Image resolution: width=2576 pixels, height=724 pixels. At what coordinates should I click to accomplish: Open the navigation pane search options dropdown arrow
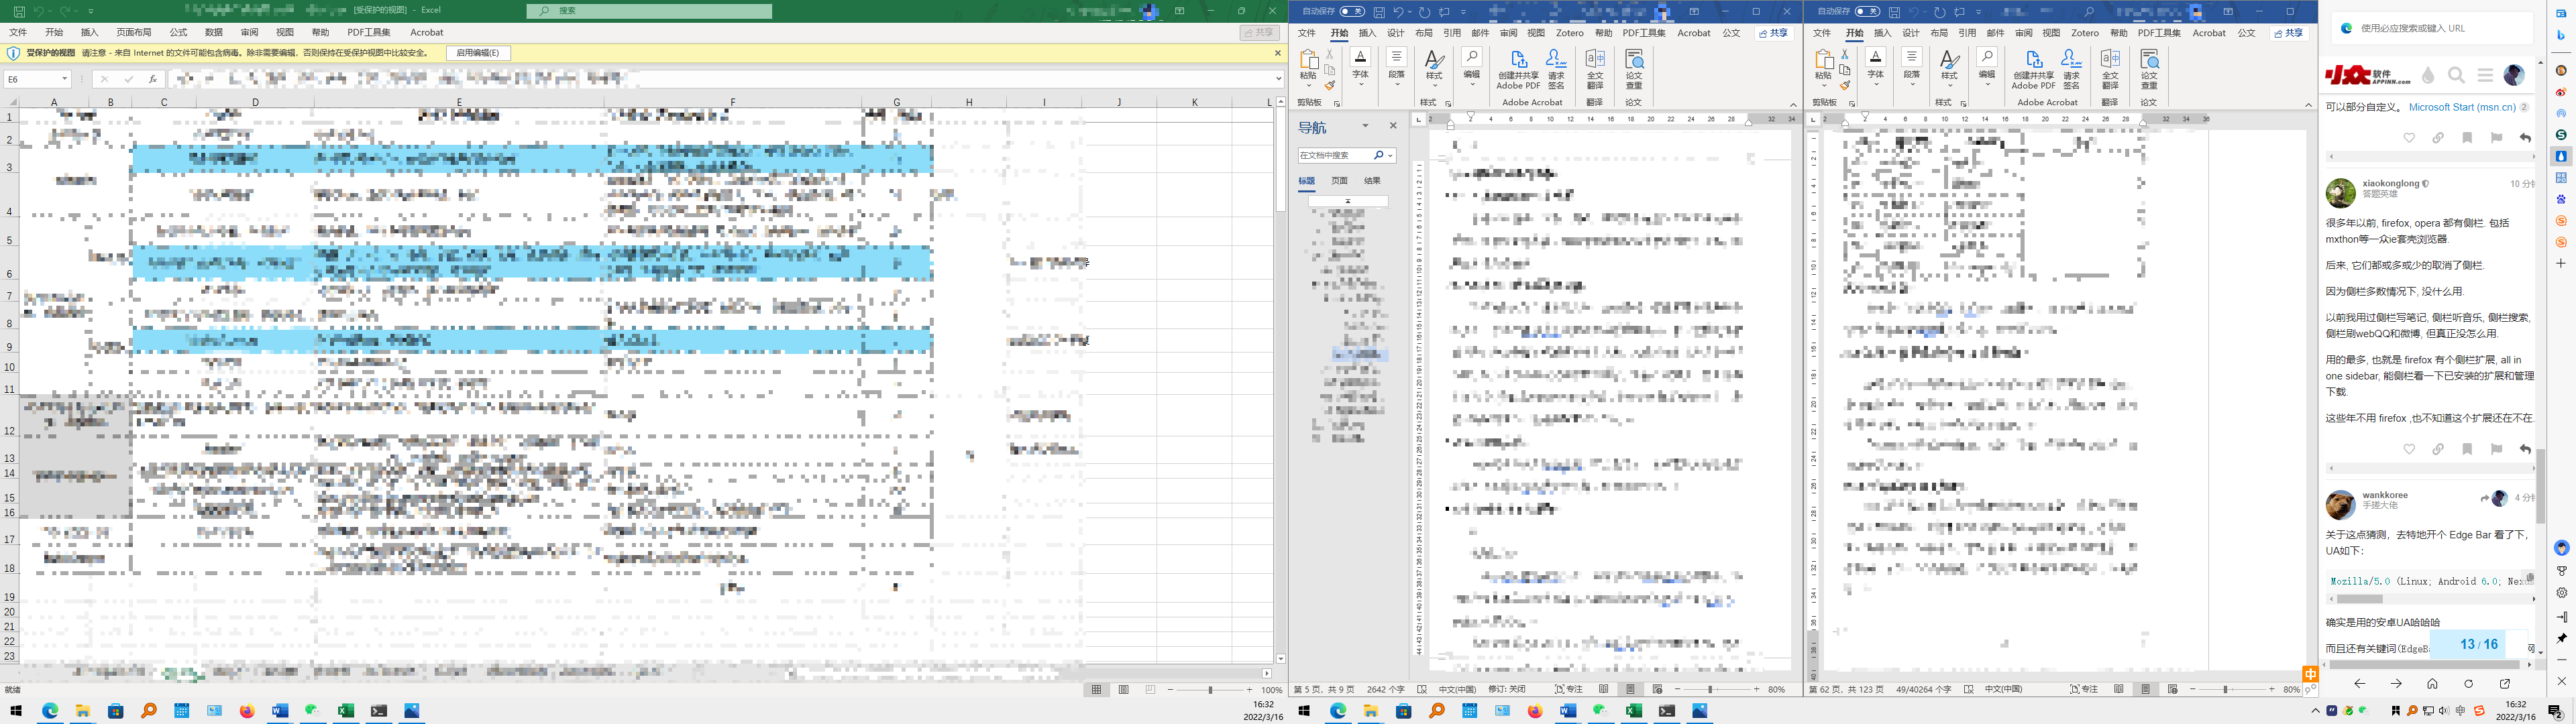1390,156
